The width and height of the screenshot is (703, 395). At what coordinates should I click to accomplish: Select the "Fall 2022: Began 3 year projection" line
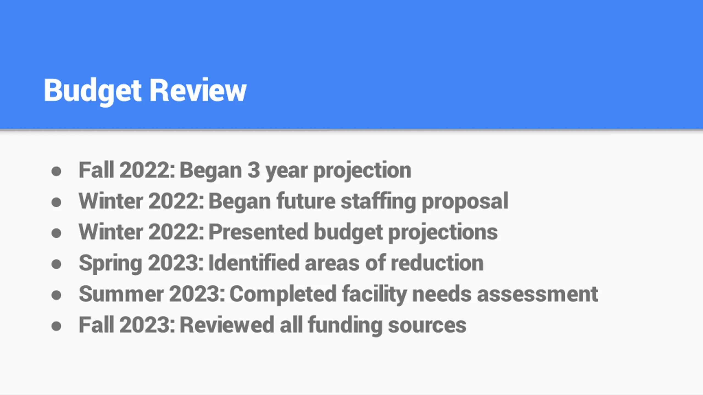point(245,171)
